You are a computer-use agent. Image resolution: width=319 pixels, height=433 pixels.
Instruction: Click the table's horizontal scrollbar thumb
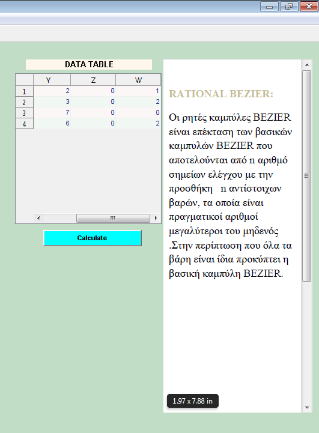[x=113, y=218]
